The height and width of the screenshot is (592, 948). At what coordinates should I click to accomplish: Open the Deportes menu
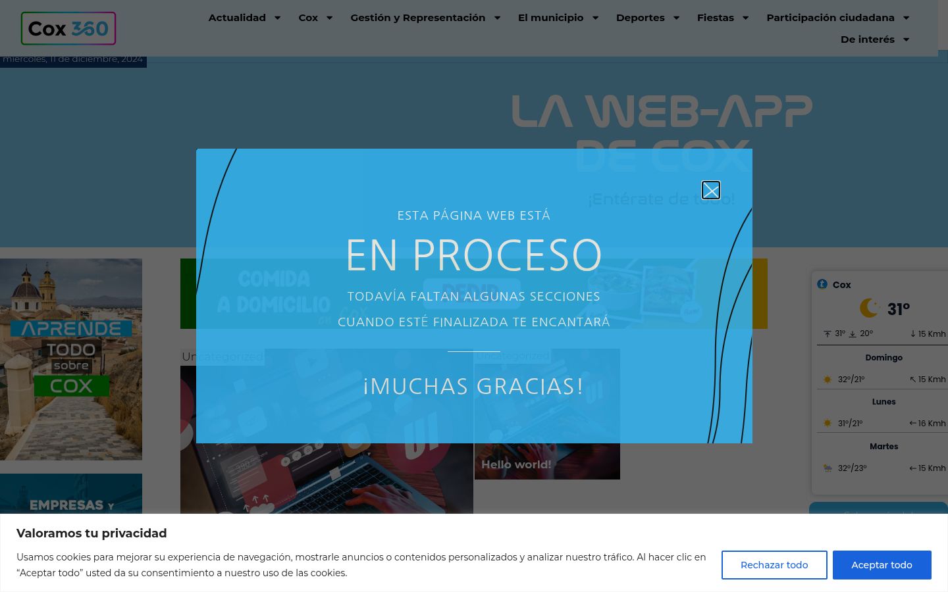click(x=641, y=18)
